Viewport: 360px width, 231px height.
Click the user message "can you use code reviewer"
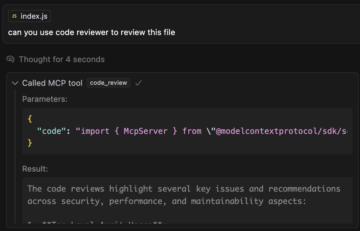(x=92, y=32)
